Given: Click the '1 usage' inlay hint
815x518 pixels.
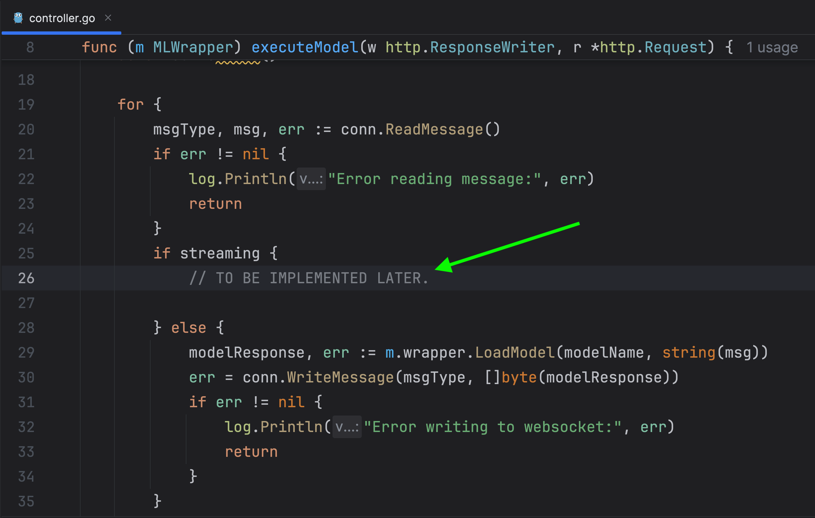Looking at the screenshot, I should [x=772, y=47].
